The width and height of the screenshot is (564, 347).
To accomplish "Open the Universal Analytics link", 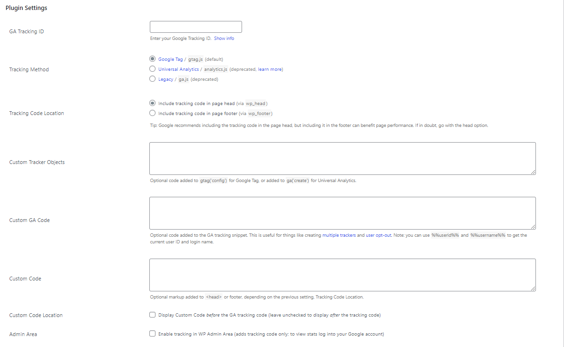I will (x=178, y=69).
